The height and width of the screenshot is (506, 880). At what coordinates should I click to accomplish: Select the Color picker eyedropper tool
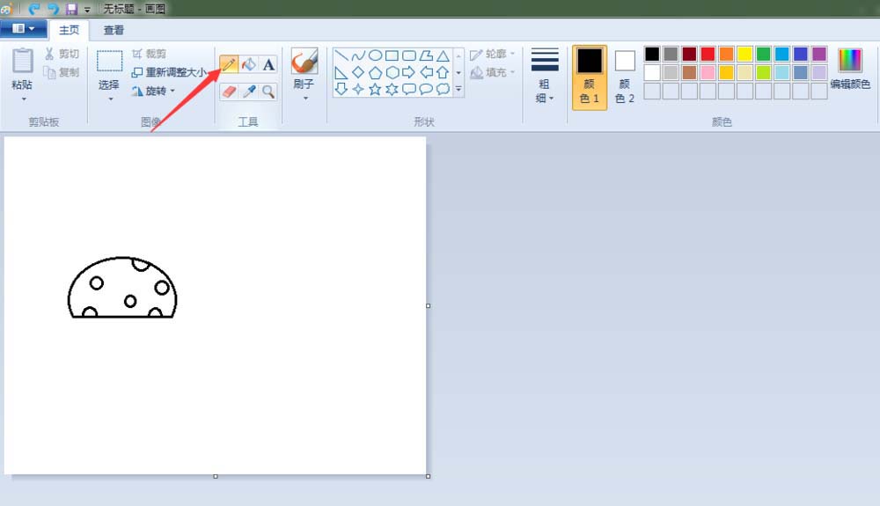tap(249, 92)
